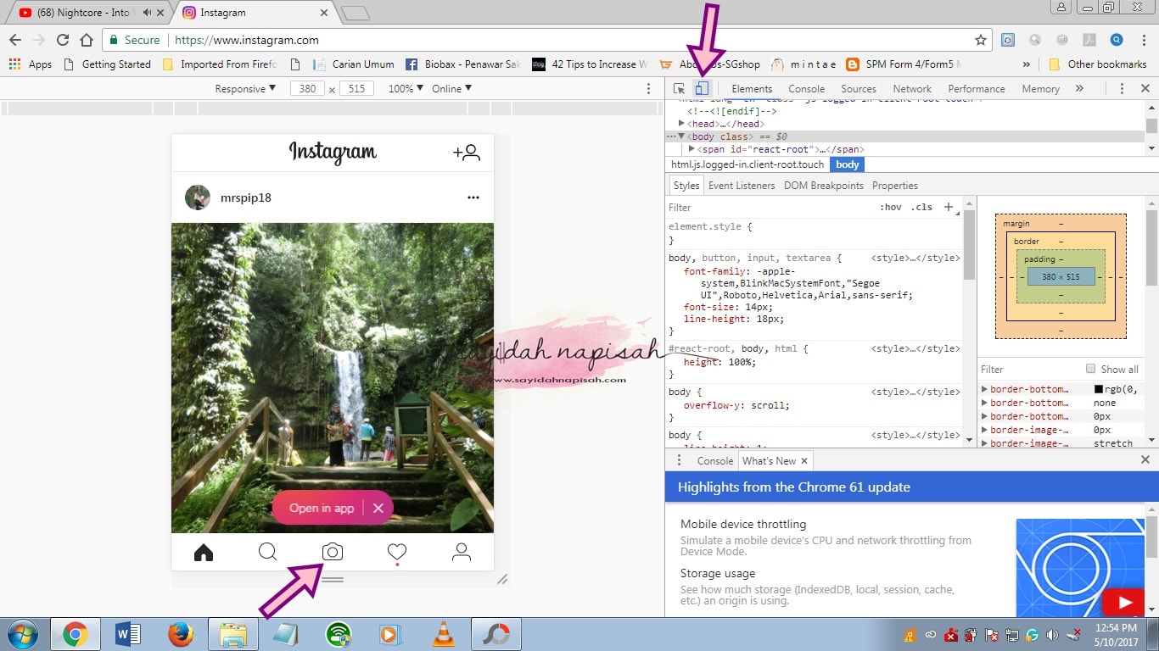
Task: Click the mrspip18 profile avatar
Action: click(198, 198)
